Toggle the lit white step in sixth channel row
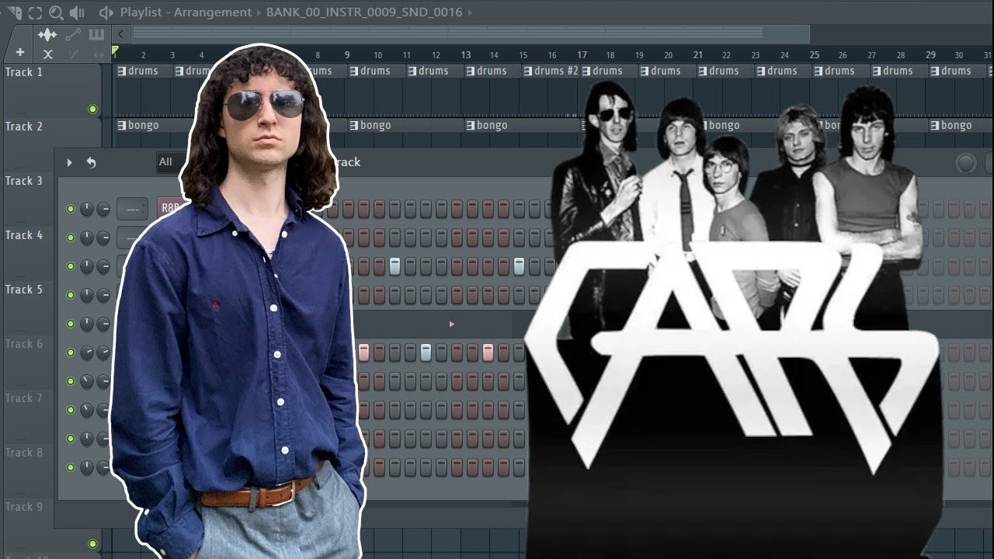The height and width of the screenshot is (559, 994). pyautogui.click(x=426, y=352)
